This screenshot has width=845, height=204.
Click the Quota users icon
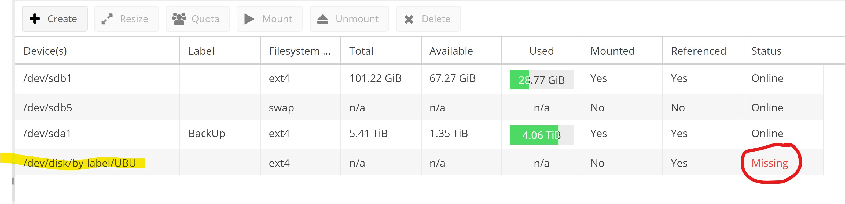pyautogui.click(x=179, y=19)
